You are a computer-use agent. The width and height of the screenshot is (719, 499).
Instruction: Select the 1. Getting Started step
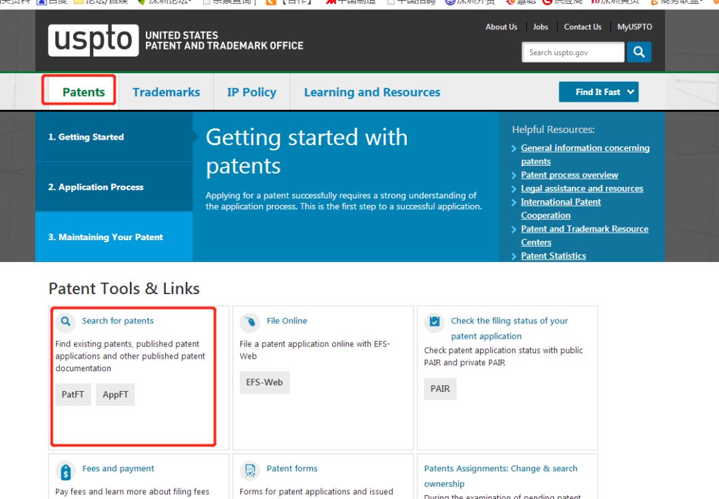[114, 136]
